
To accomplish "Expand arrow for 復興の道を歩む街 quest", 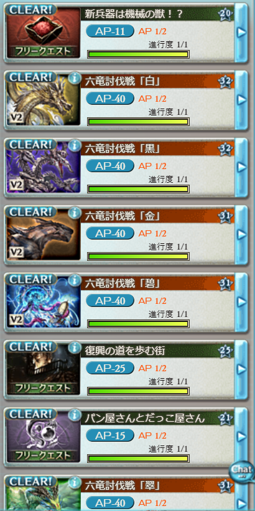I will [x=241, y=369].
